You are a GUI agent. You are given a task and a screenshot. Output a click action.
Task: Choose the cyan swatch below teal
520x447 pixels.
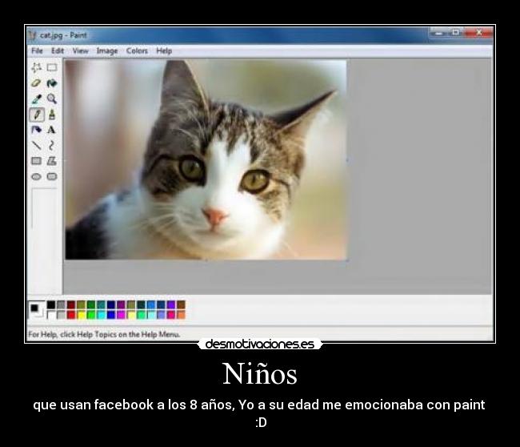point(101,315)
